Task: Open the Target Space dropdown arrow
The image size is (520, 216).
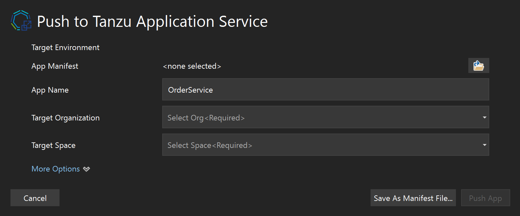Action: pos(484,145)
